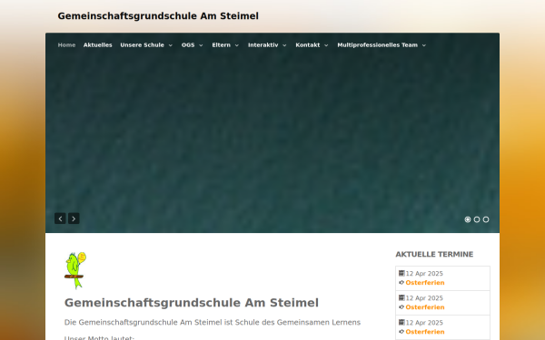Open the third Osterferien event link
This screenshot has width=545, height=340.
(x=425, y=332)
